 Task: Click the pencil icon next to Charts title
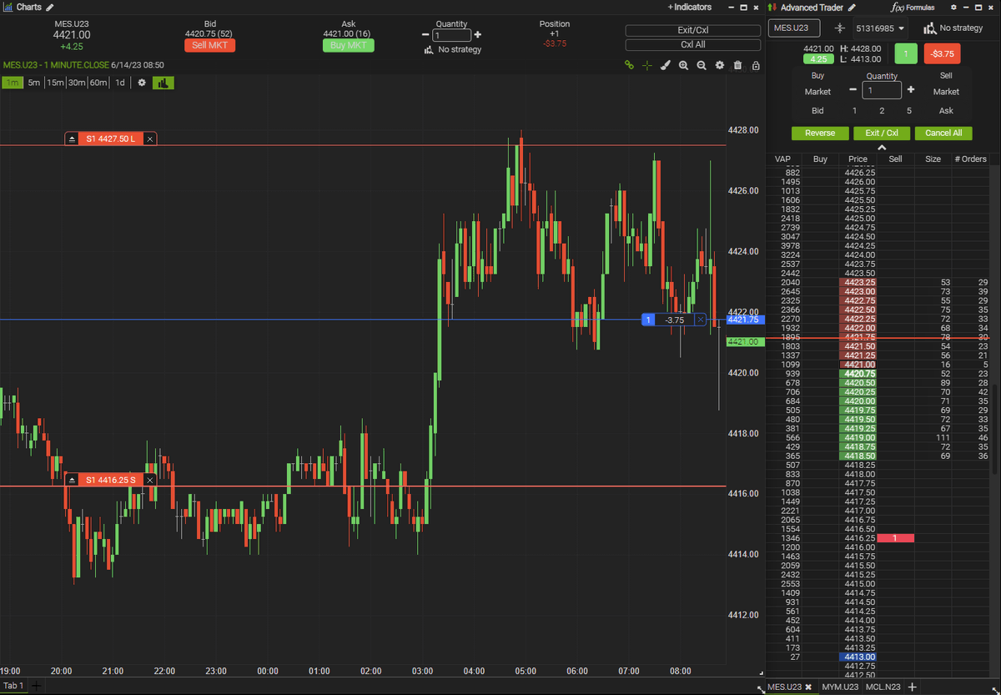(x=48, y=7)
